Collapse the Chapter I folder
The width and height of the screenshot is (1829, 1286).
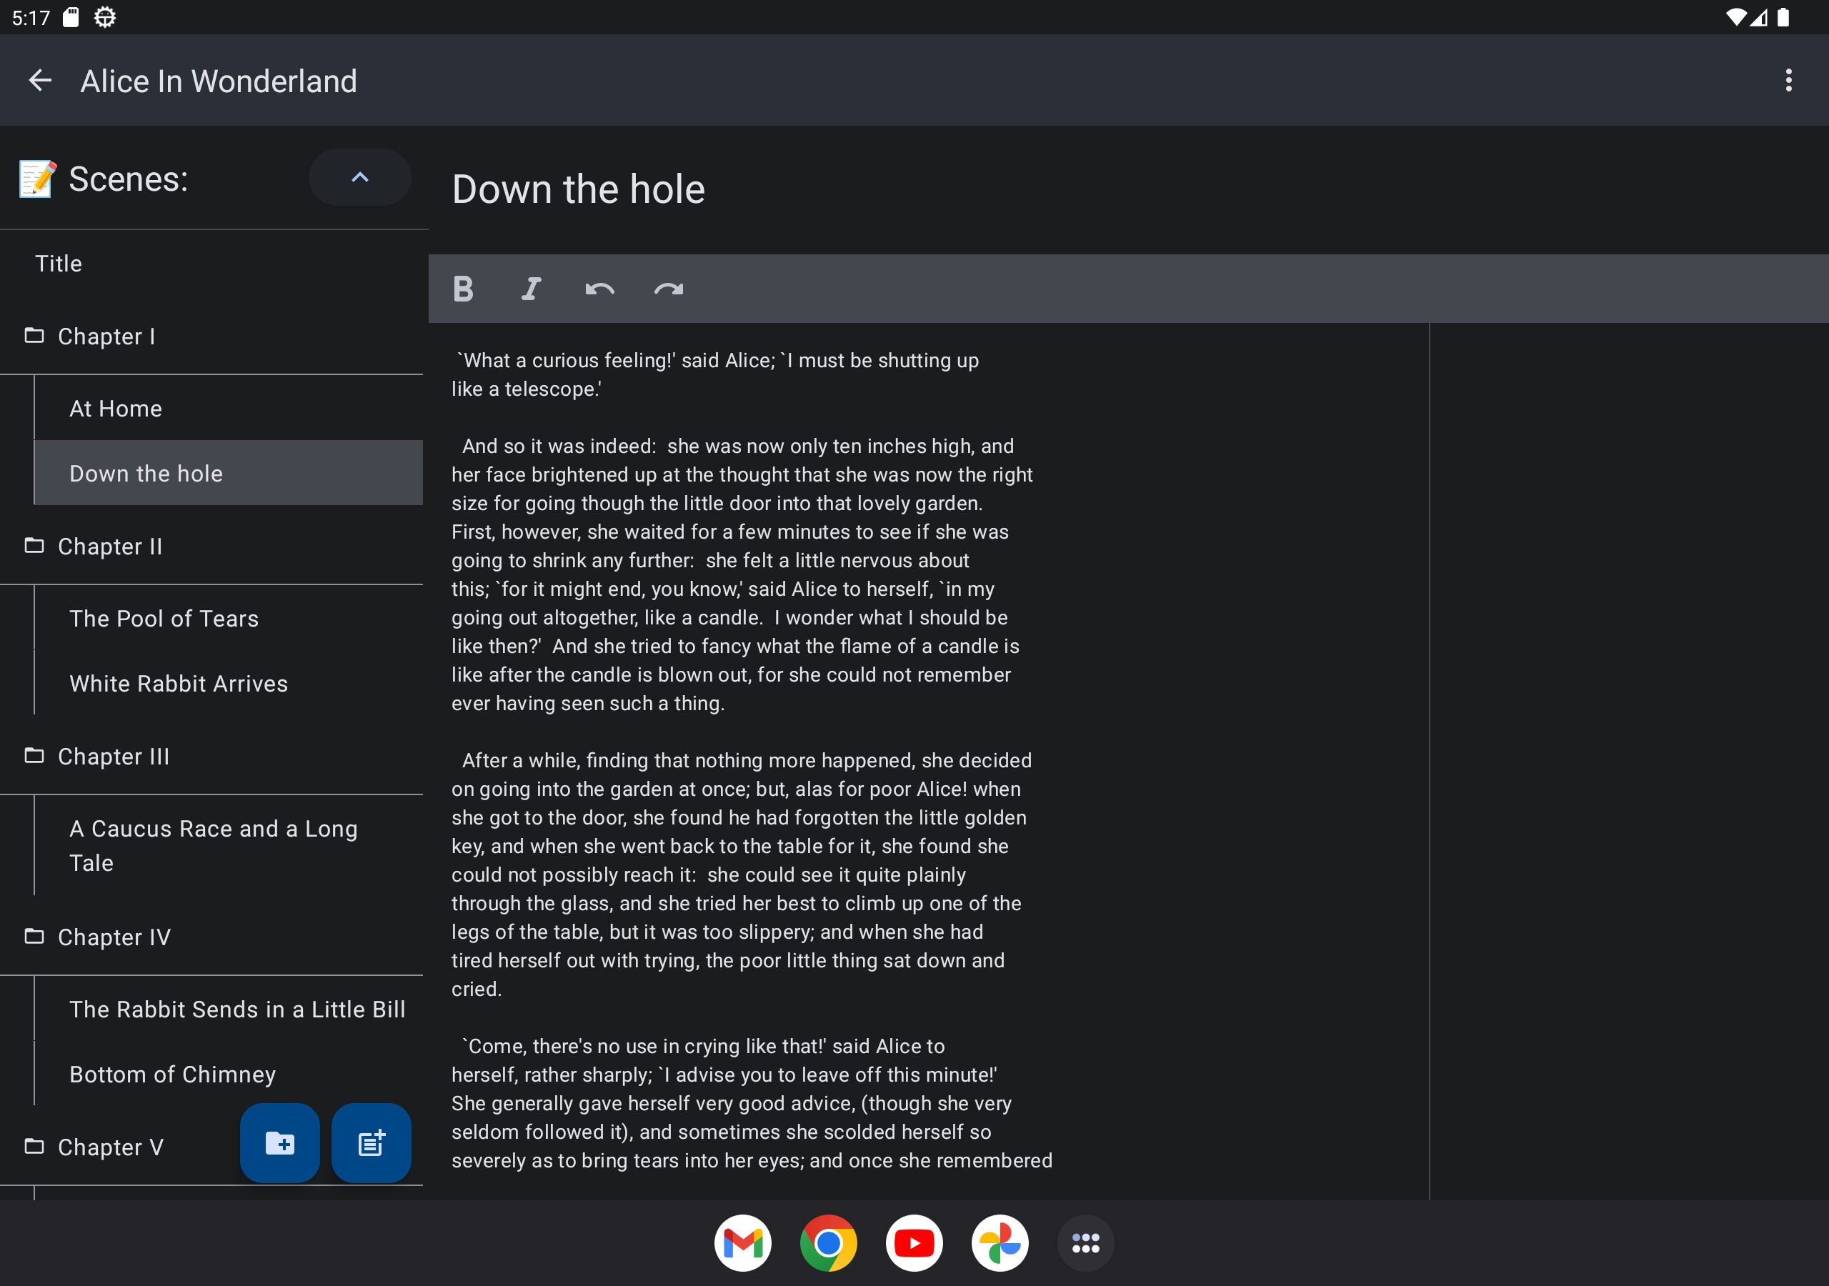pyautogui.click(x=105, y=337)
